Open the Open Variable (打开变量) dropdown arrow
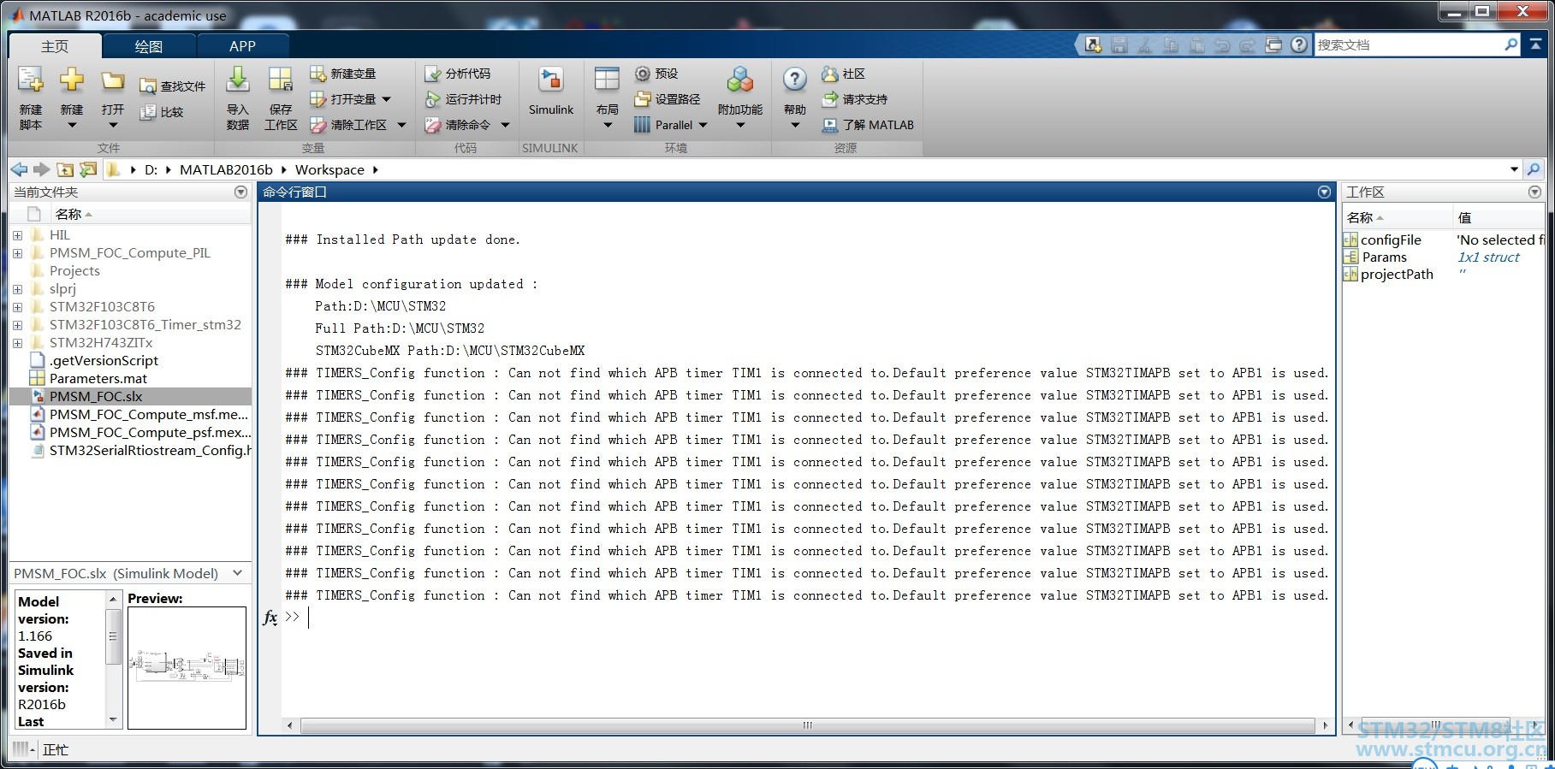This screenshot has height=769, width=1555. tap(387, 99)
